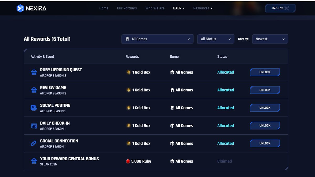Click the 0x7...812 wallet address button
This screenshot has height=177, width=315.
click(x=280, y=8)
